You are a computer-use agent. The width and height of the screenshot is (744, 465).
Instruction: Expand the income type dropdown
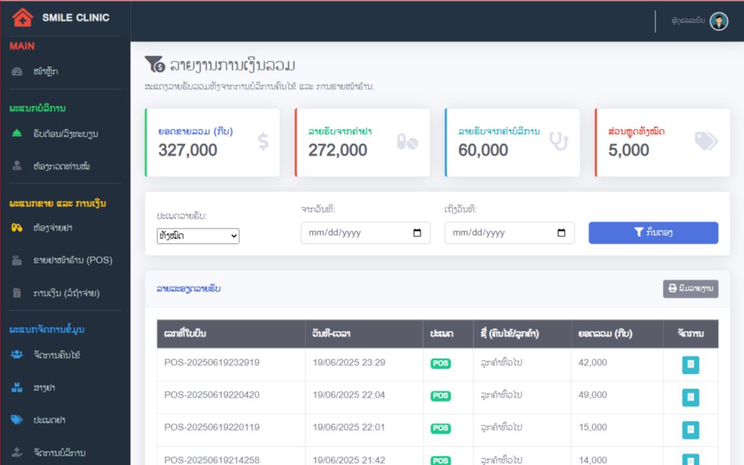click(198, 236)
